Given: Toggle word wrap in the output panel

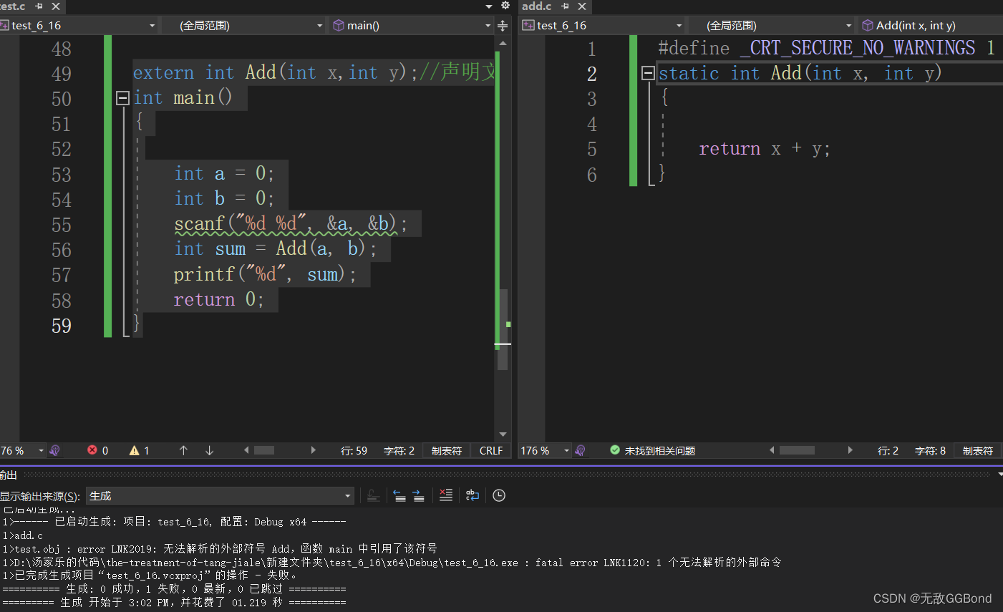Looking at the screenshot, I should point(473,495).
